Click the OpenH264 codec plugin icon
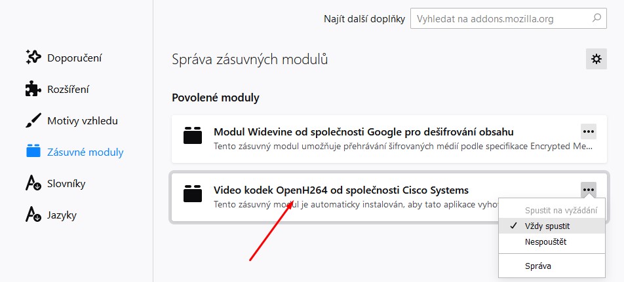The image size is (624, 282). point(193,194)
